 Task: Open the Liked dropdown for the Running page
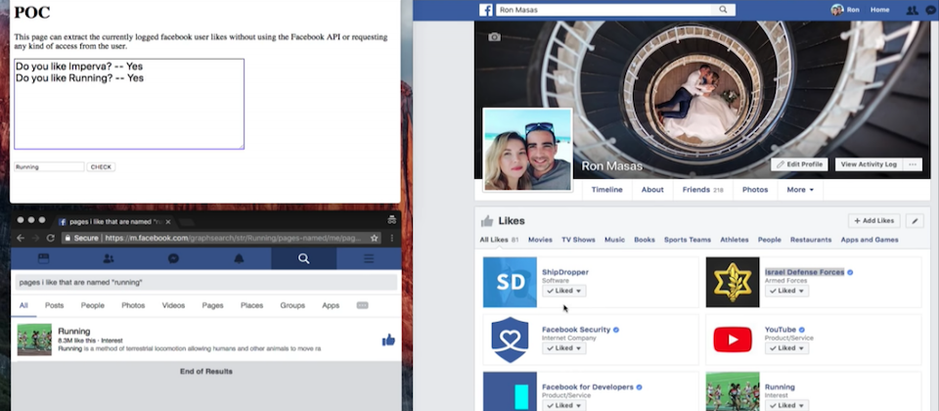pos(786,405)
